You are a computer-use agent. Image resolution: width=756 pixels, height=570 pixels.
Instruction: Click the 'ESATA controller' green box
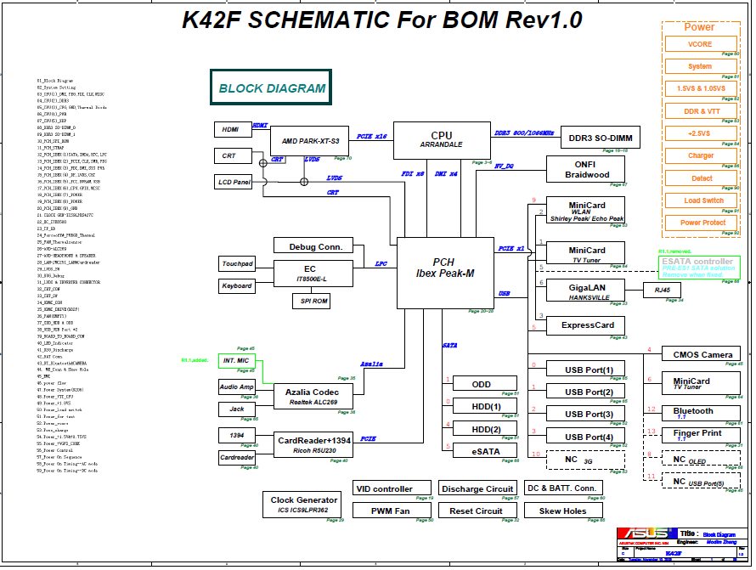tap(699, 267)
